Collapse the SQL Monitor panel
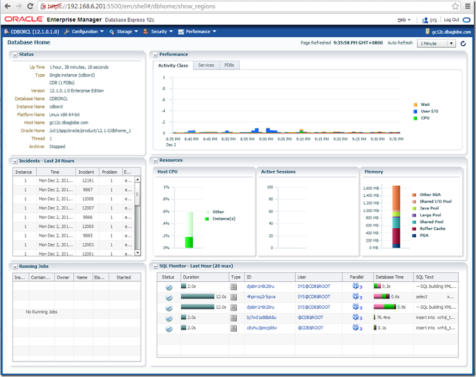Screen dimensions: 476x377 click(155, 266)
